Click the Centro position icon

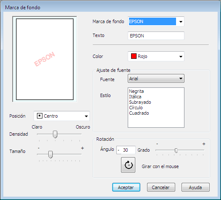click(39, 116)
